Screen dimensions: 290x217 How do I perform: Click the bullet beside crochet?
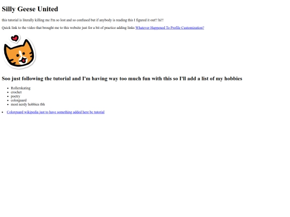8,92
